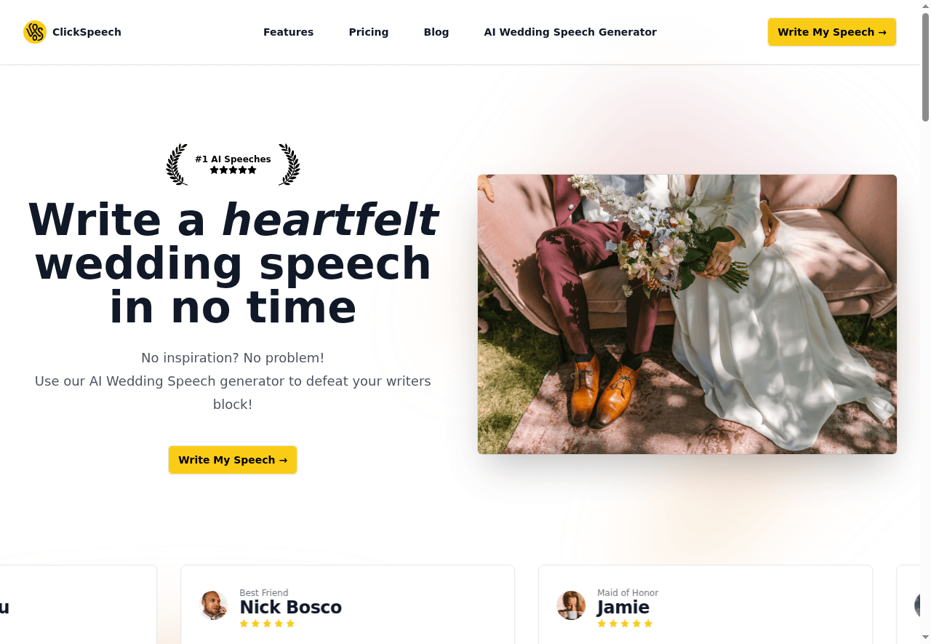Click the wedding couple hero photo
The height and width of the screenshot is (644, 931).
pyautogui.click(x=687, y=314)
